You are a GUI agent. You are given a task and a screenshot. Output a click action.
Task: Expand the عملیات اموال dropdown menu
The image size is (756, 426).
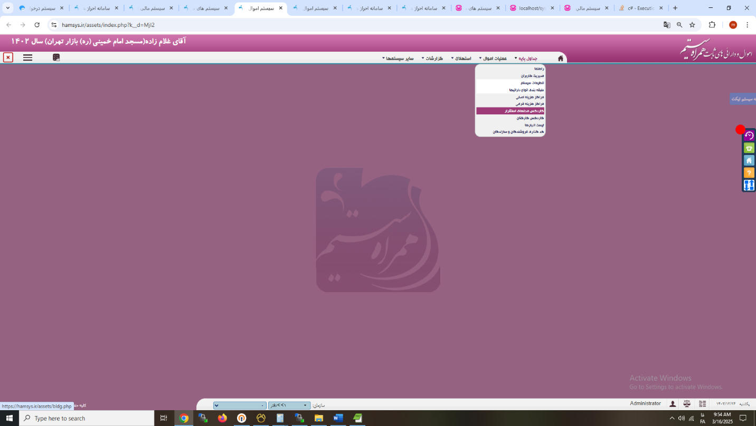click(x=493, y=59)
